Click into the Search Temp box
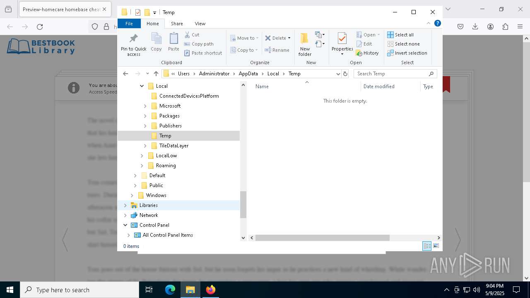The width and height of the screenshot is (530, 298). pyautogui.click(x=395, y=74)
